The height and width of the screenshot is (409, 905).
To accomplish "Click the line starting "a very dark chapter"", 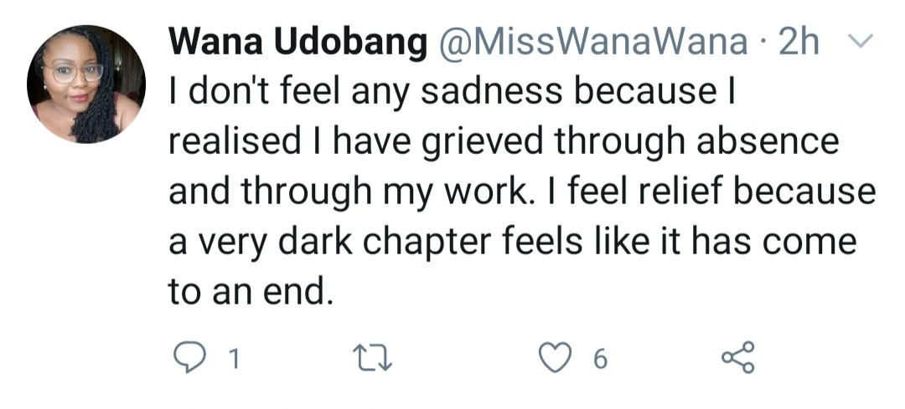I will point(513,243).
